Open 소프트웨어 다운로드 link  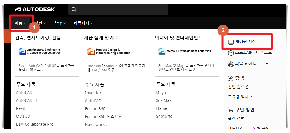(253, 53)
